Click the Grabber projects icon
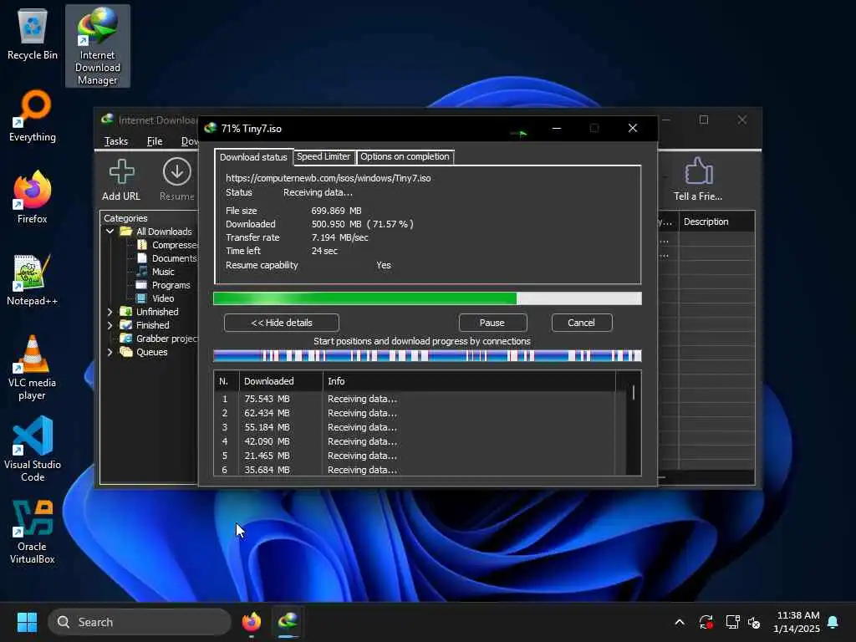The image size is (856, 642). point(126,339)
